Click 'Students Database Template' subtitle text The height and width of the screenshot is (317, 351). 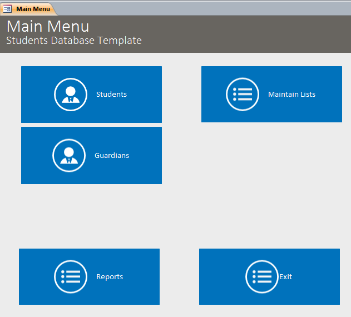pyautogui.click(x=74, y=41)
